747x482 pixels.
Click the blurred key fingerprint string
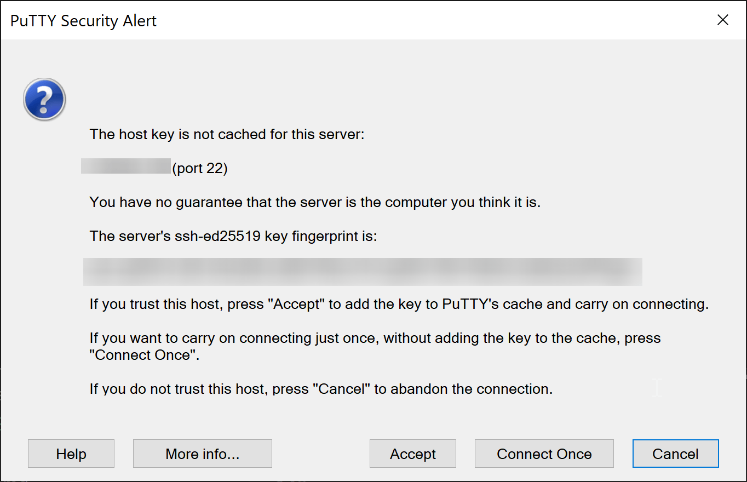coord(363,272)
